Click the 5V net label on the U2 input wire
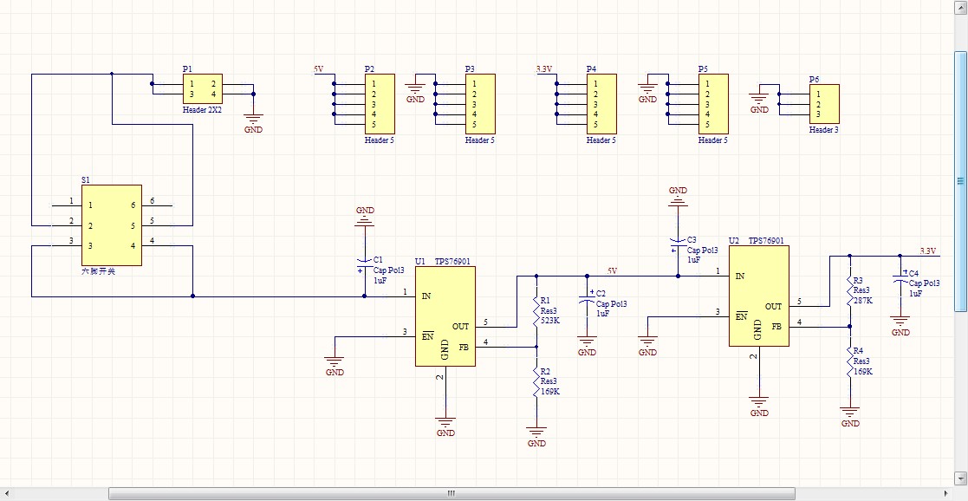This screenshot has height=501, width=968. coord(612,270)
